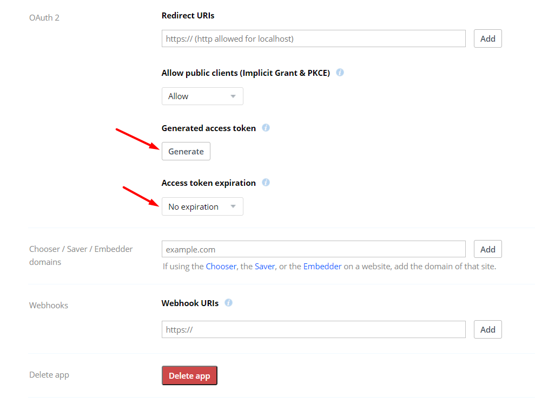Open the Allow public clients dropdown
The height and width of the screenshot is (402, 535).
(202, 96)
